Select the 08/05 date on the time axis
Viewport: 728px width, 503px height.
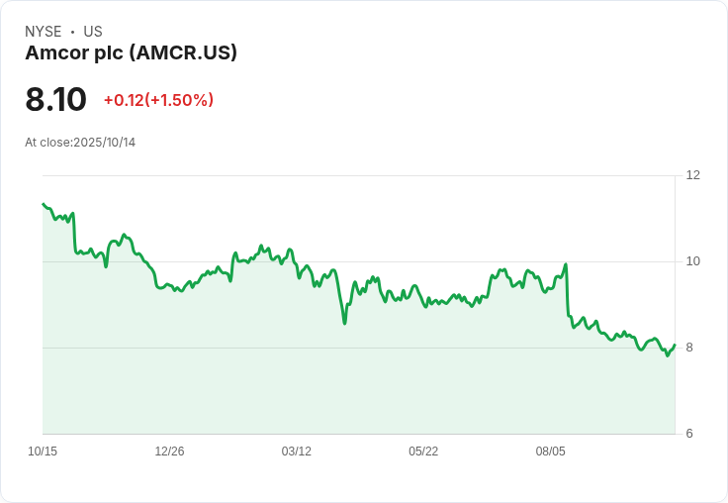point(550,452)
